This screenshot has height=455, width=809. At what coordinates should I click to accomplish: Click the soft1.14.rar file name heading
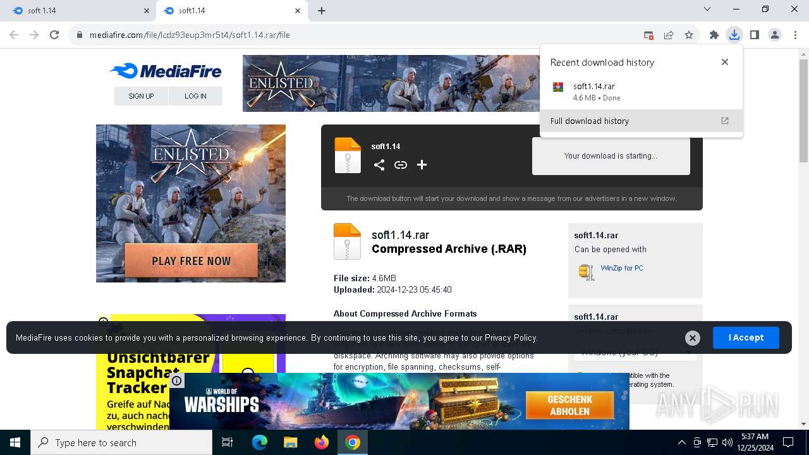[x=400, y=235]
